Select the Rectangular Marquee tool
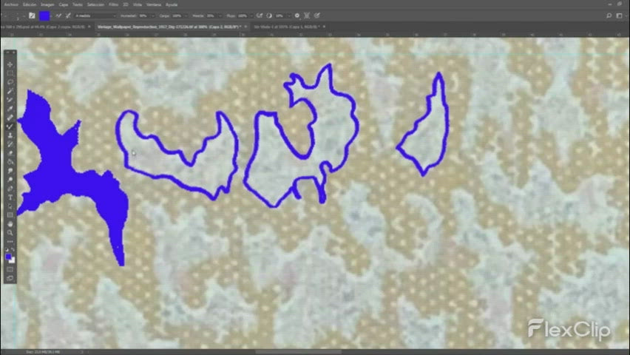The image size is (630, 355). click(10, 73)
